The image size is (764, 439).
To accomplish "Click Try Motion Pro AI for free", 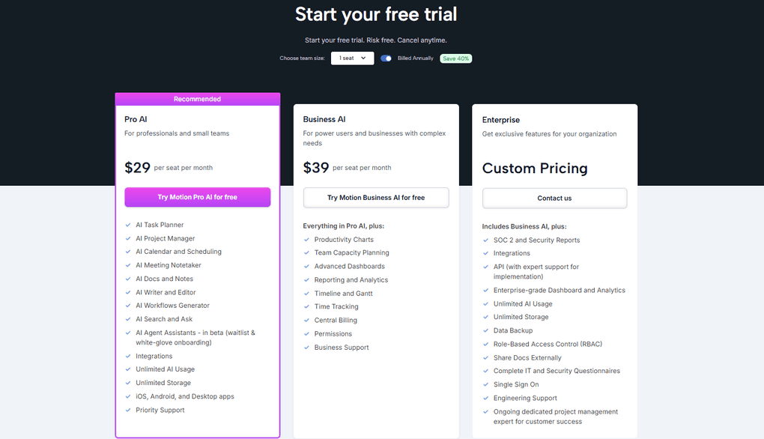I will coord(197,196).
